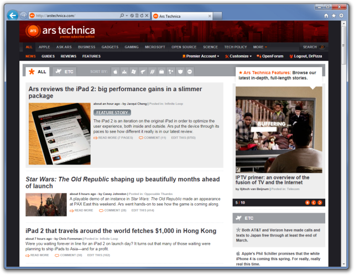Sort by the ray gun icon
Image resolution: width=354 pixels, height=275 pixels.
(143, 72)
